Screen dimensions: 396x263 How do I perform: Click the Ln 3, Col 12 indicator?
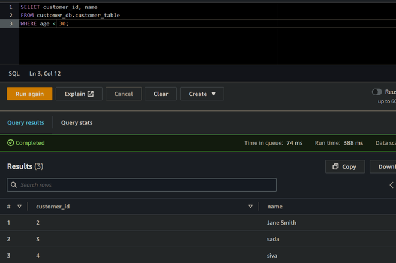tap(45, 73)
